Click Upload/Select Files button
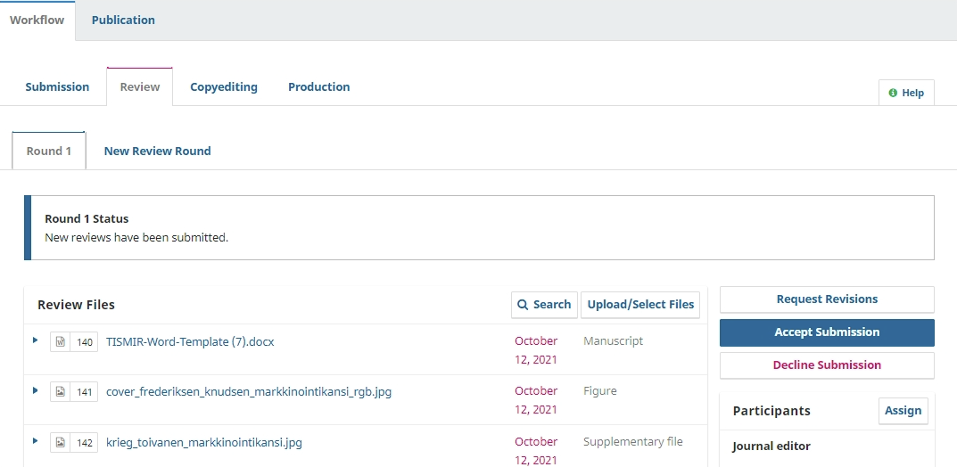The width and height of the screenshot is (957, 467). coord(640,305)
